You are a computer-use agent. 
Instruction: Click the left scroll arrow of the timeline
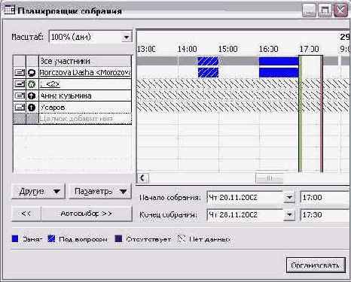(x=143, y=178)
